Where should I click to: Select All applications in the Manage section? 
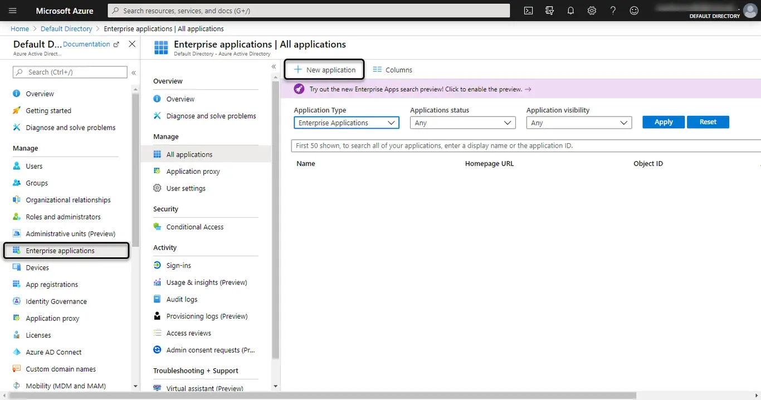206,154
